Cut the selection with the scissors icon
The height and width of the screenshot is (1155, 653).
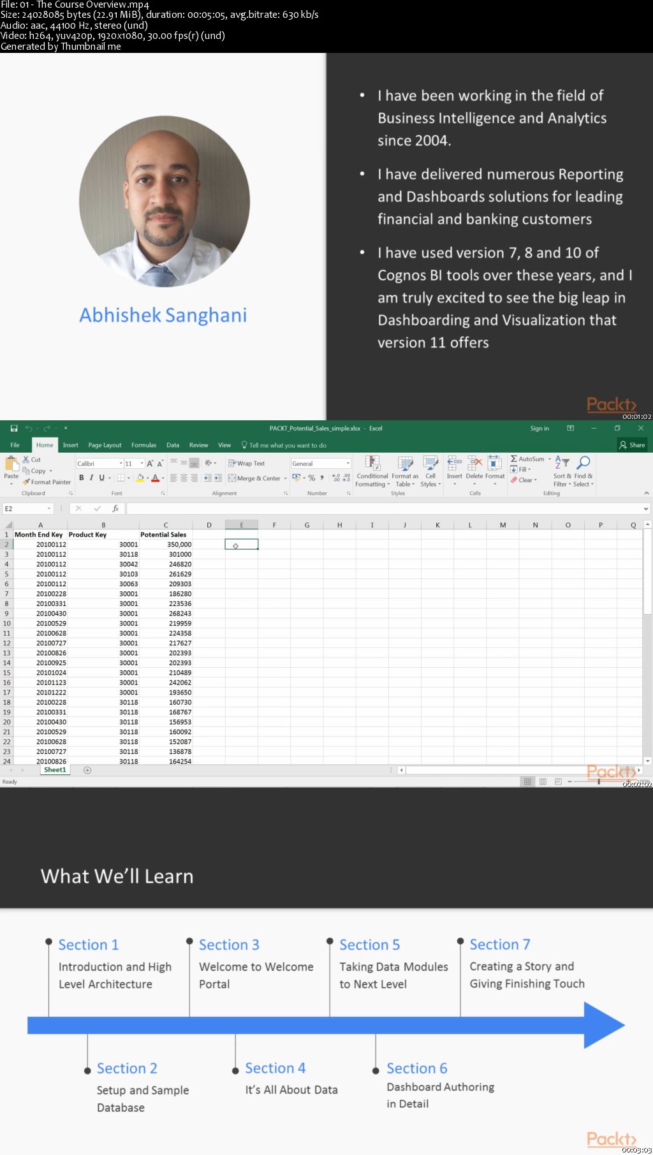[x=31, y=459]
